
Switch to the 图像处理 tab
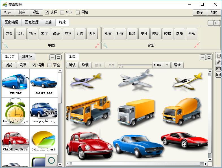[x=32, y=22]
